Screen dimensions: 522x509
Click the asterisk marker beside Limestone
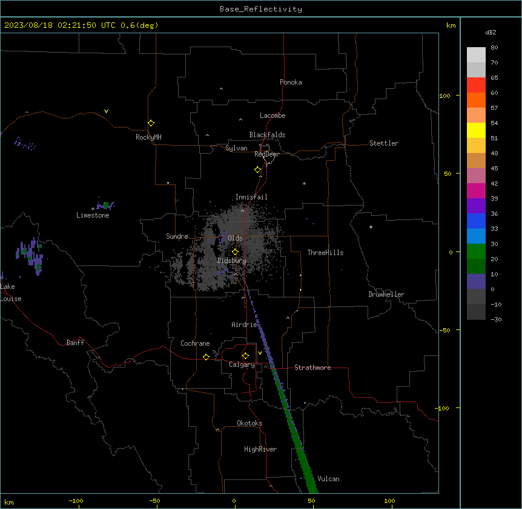93,209
